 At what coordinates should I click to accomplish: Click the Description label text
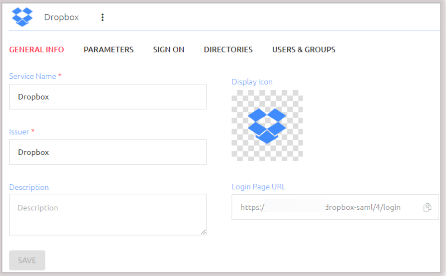pos(29,187)
